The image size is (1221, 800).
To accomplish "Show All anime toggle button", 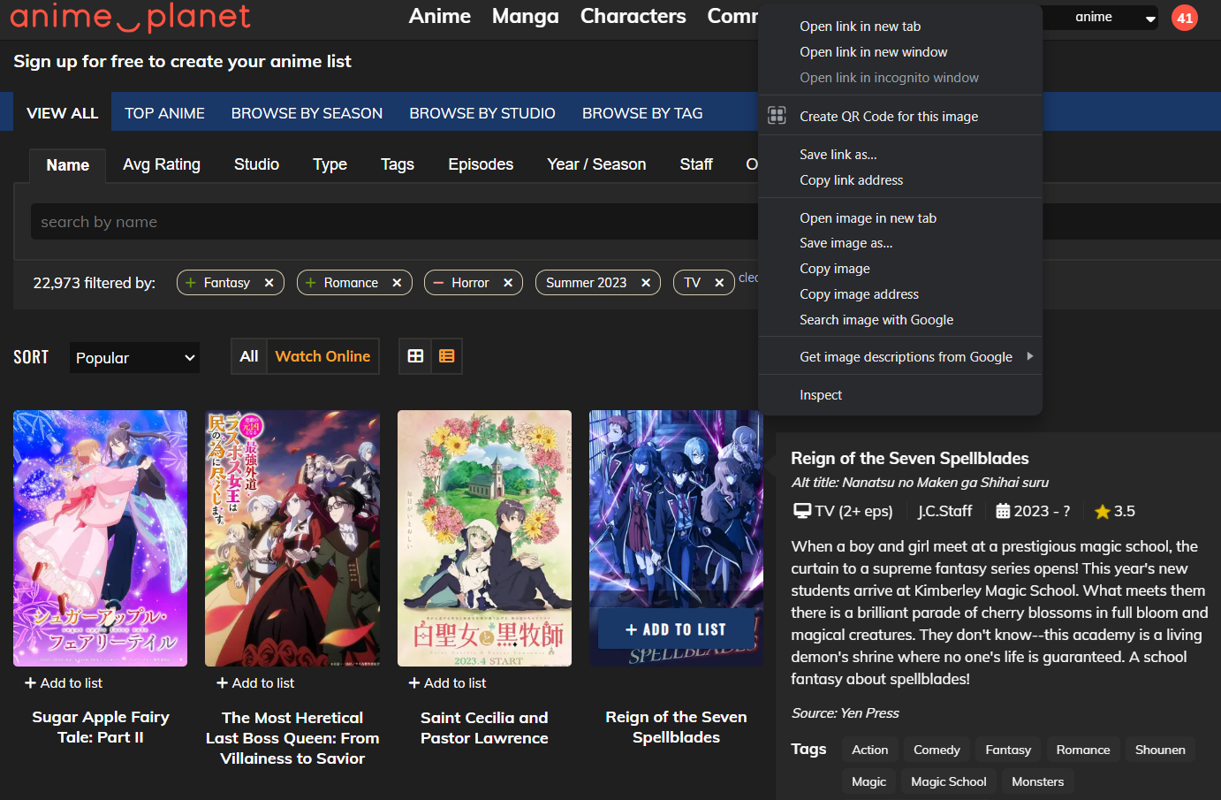I will point(249,356).
